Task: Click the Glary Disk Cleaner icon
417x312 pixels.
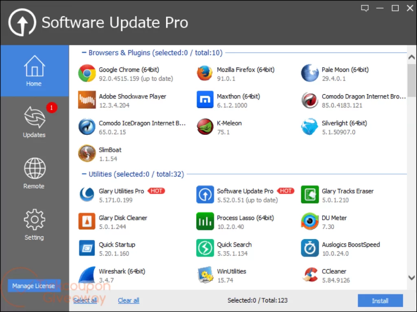Action: 87,222
